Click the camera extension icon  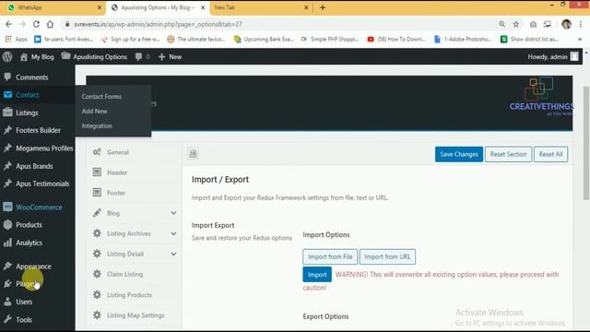point(533,24)
